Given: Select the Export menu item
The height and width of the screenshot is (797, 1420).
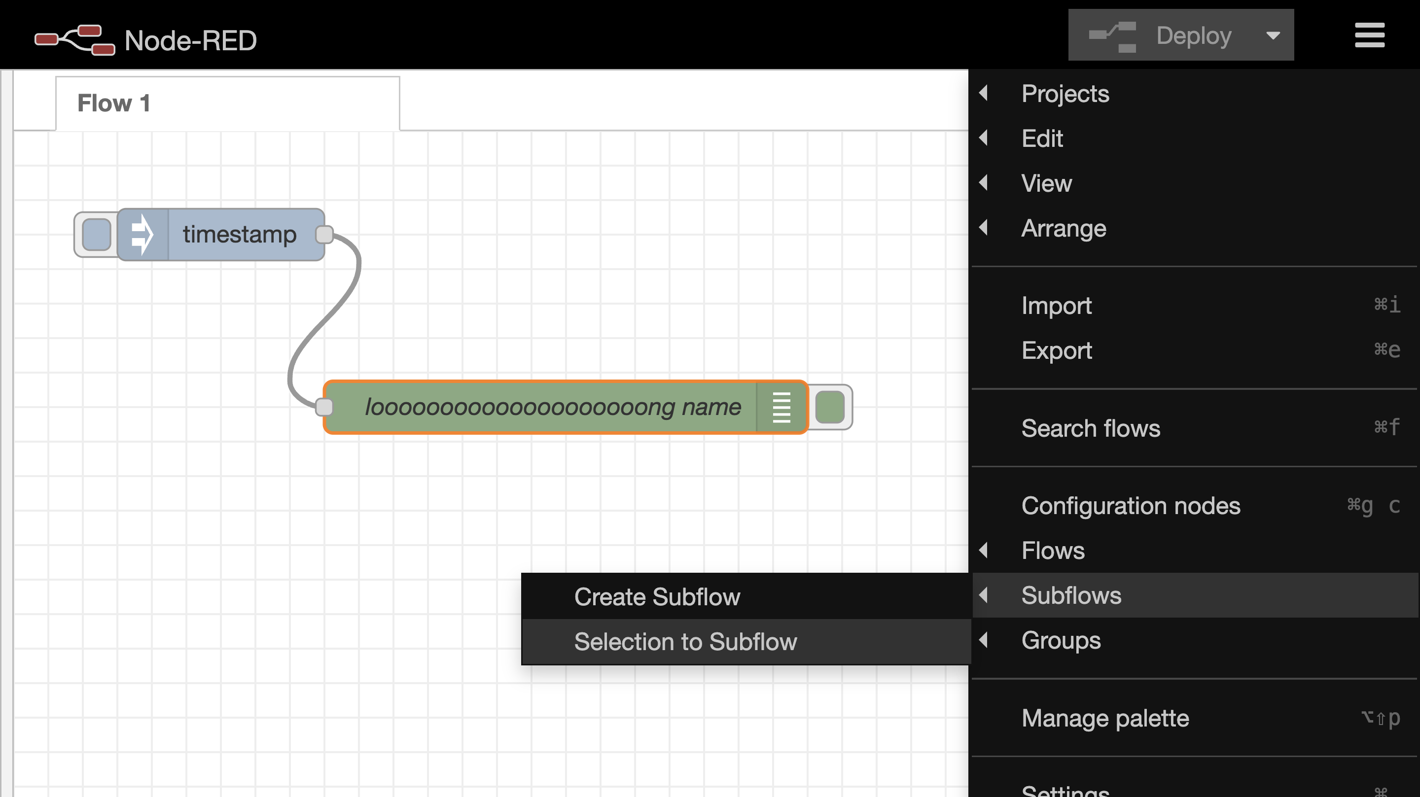Looking at the screenshot, I should 1056,350.
